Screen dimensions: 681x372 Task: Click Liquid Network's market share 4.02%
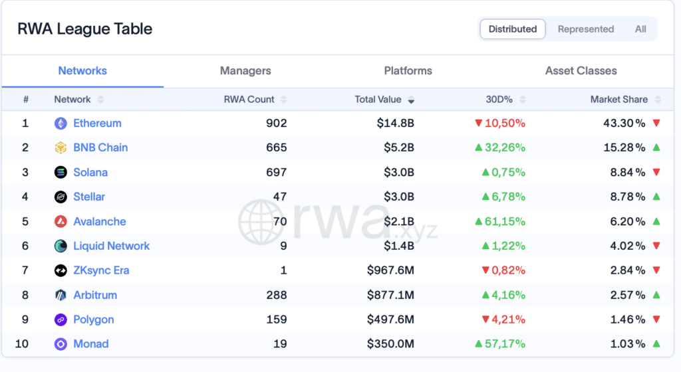point(628,246)
